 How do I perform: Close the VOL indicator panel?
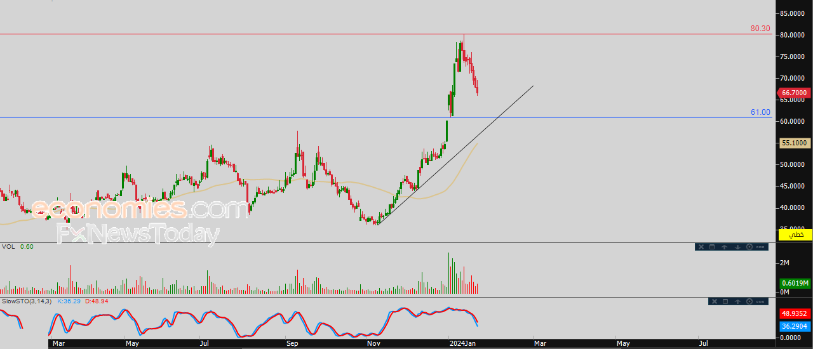701,247
